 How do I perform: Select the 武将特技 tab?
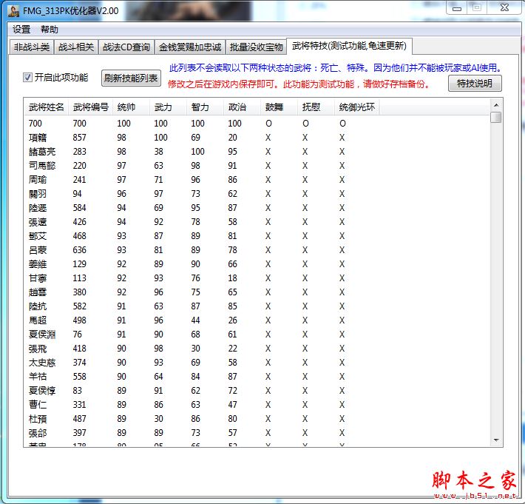click(349, 46)
